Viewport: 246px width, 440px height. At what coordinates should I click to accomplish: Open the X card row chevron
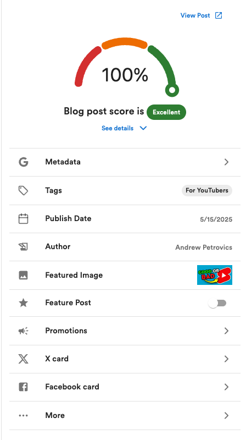(226, 359)
